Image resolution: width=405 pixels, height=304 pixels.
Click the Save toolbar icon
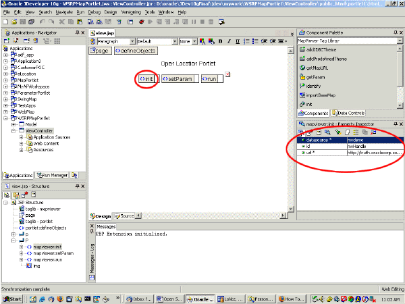(x=23, y=22)
